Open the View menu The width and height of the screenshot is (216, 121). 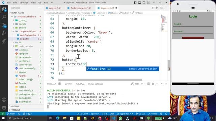tap(33, 3)
